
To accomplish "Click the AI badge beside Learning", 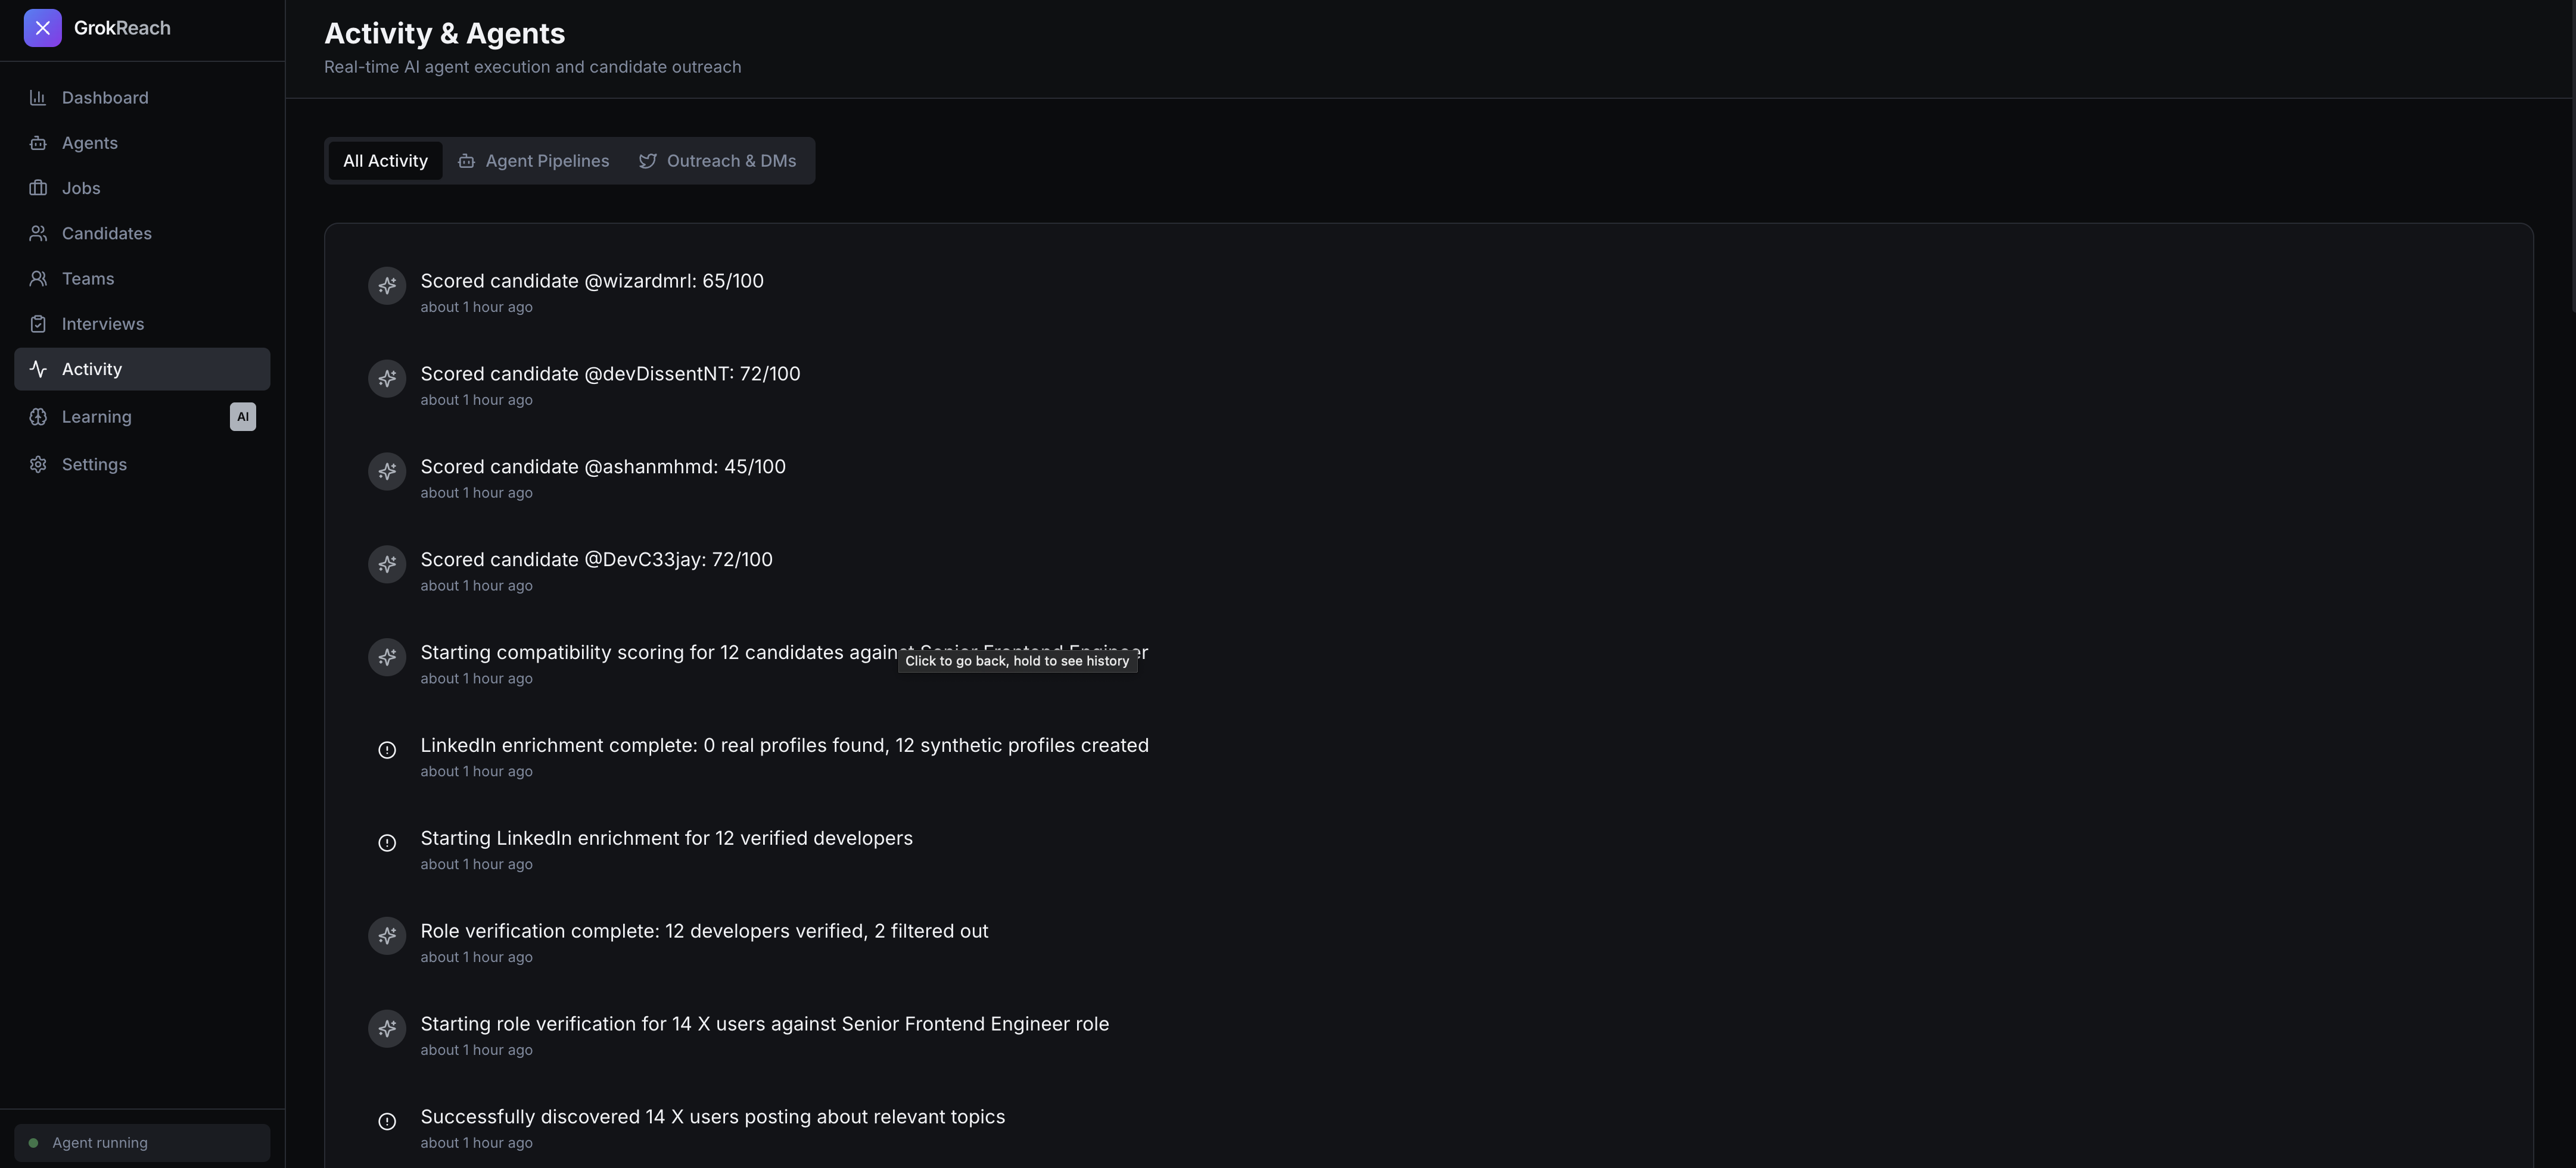I will [242, 417].
